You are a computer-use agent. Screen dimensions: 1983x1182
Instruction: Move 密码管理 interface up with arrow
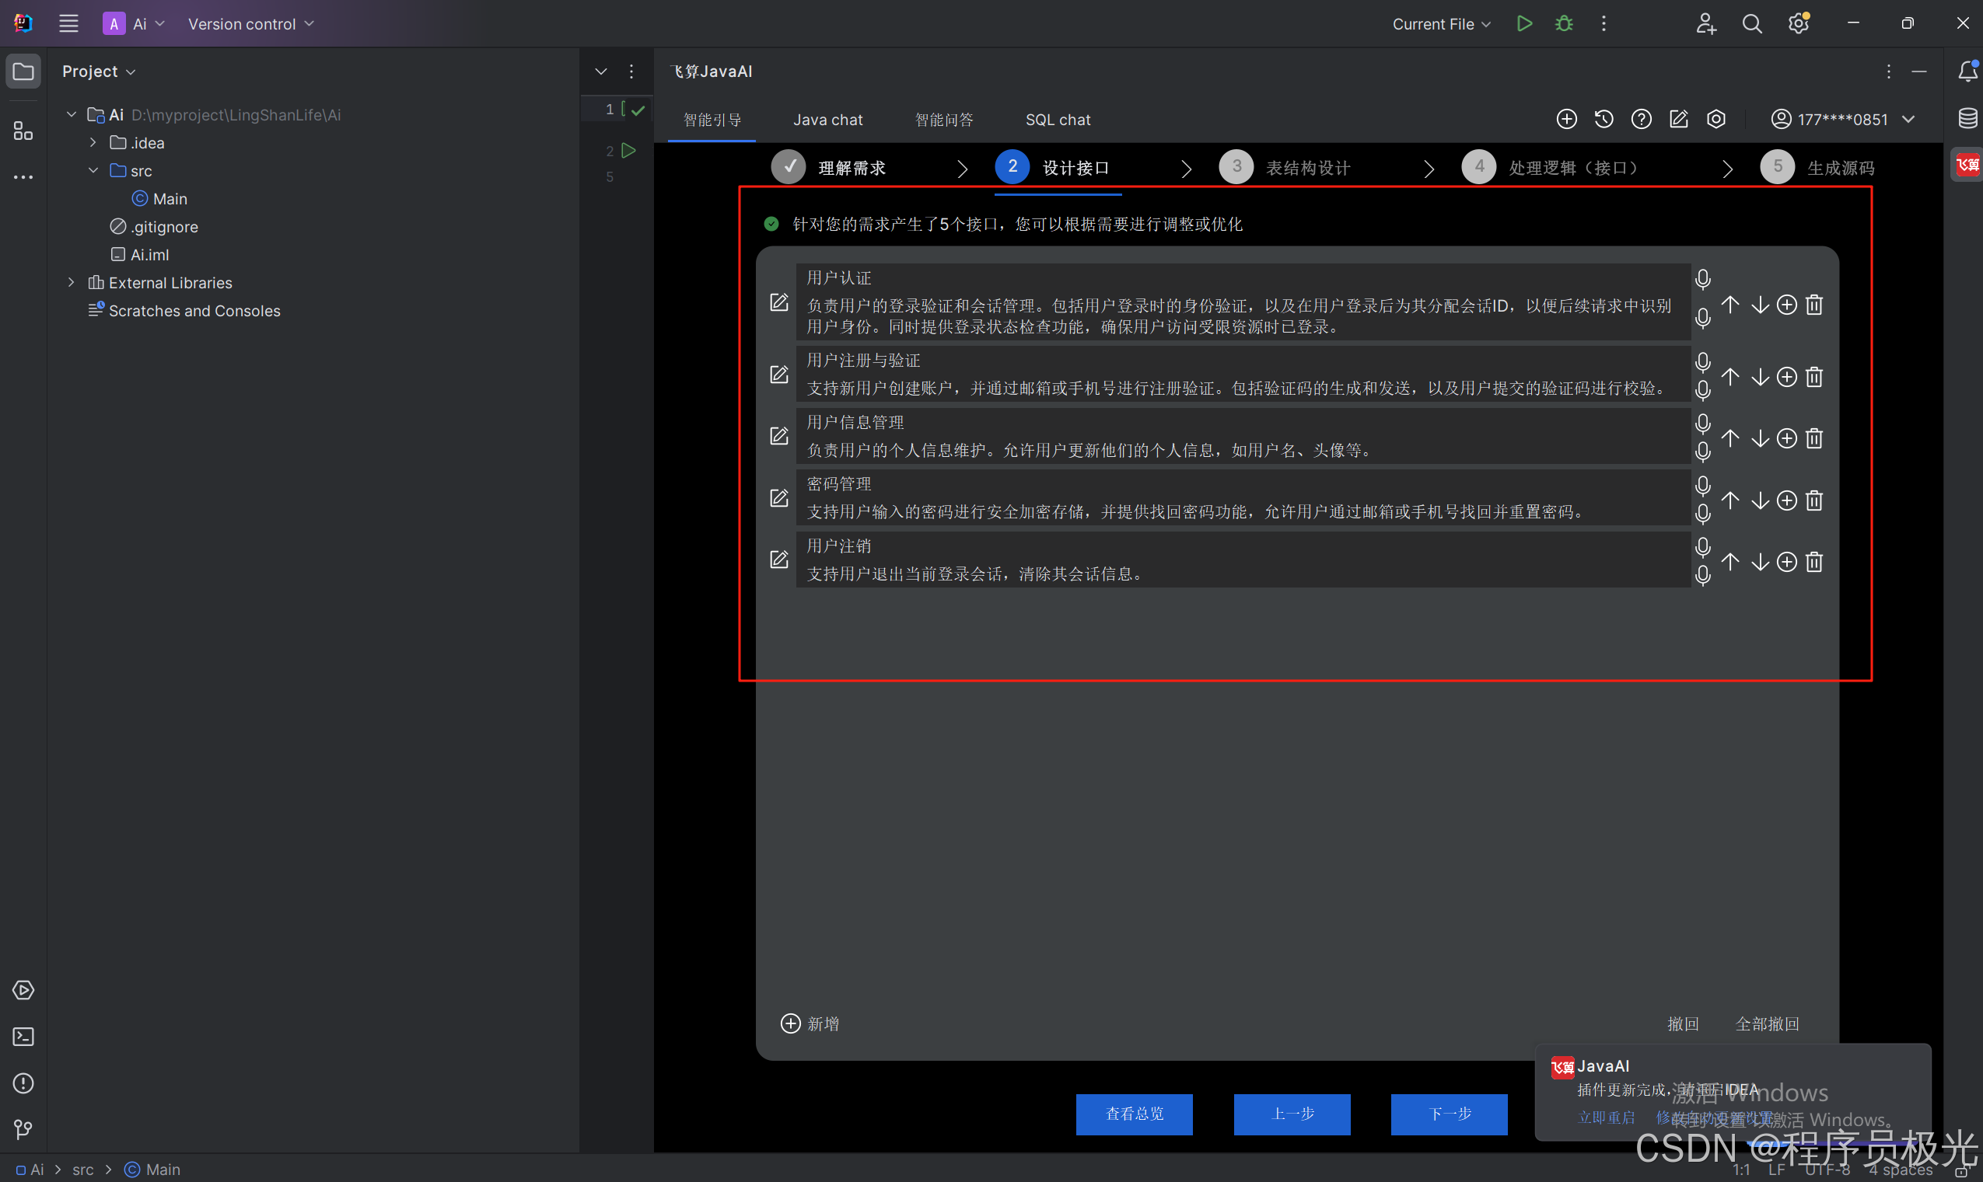tap(1730, 500)
